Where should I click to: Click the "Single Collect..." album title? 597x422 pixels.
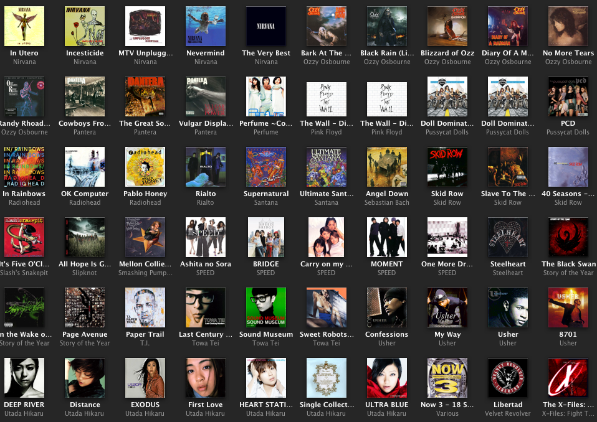(327, 405)
